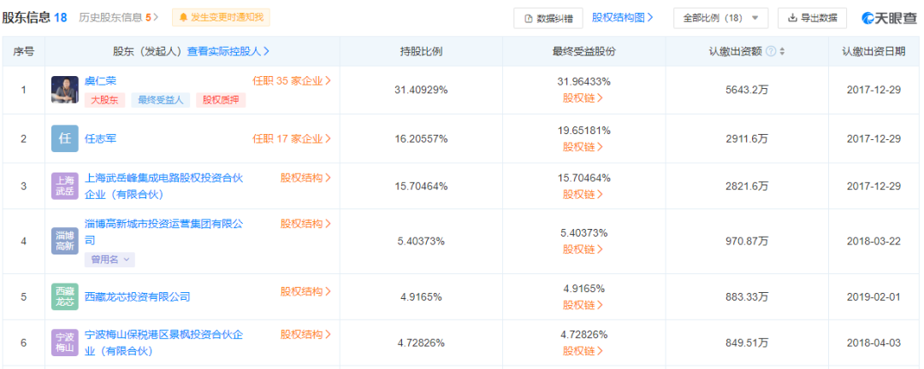Sort by 认缴出资额 using the sort arrows
The height and width of the screenshot is (369, 924).
783,52
